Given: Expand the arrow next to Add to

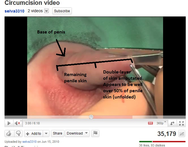Looking at the screenshot, I should pos(46,133).
